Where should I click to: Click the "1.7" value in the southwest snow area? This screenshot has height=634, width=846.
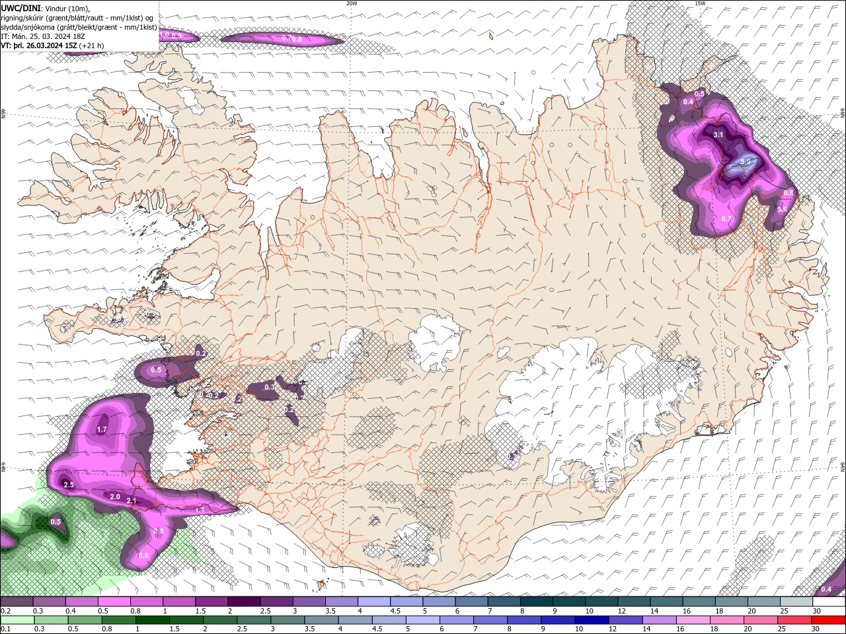coord(102,430)
